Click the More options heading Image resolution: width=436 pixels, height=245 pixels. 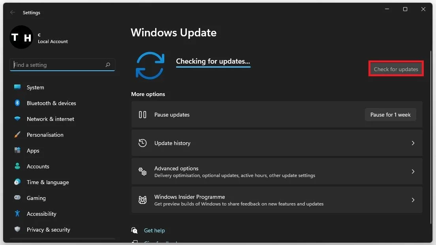coord(148,94)
